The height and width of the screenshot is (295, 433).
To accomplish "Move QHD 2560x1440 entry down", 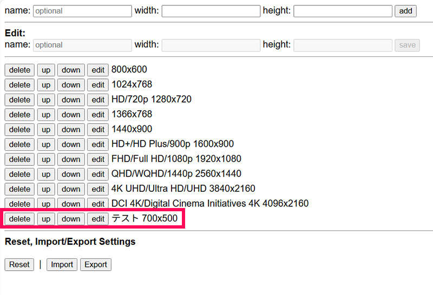I will (71, 174).
